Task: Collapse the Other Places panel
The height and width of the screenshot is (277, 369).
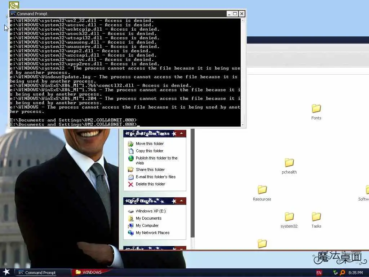Action: pos(182,201)
